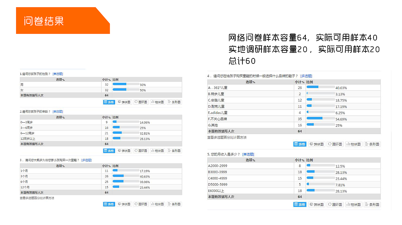
Task: Select the B.特步儿童 option row
Action: tap(294, 94)
